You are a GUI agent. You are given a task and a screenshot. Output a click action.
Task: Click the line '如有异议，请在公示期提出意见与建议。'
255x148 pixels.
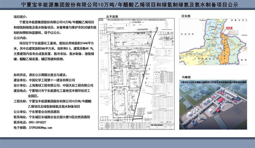pos(41,75)
